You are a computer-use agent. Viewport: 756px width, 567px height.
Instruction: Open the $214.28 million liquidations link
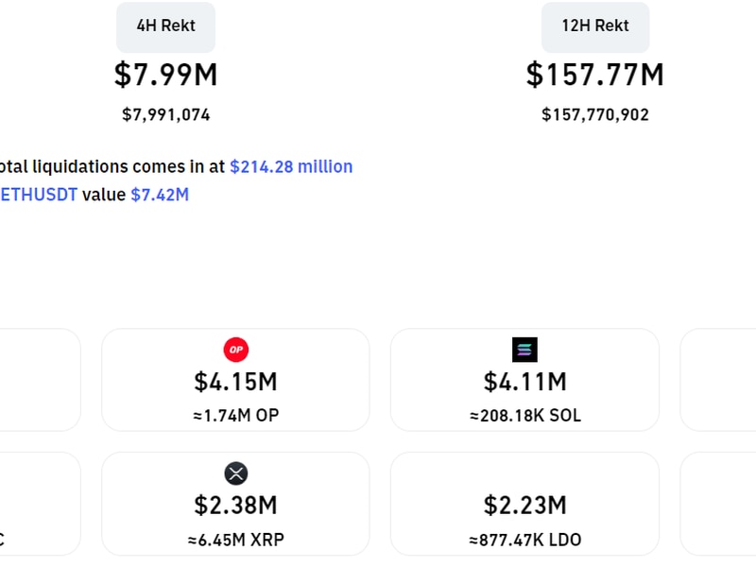click(x=291, y=166)
